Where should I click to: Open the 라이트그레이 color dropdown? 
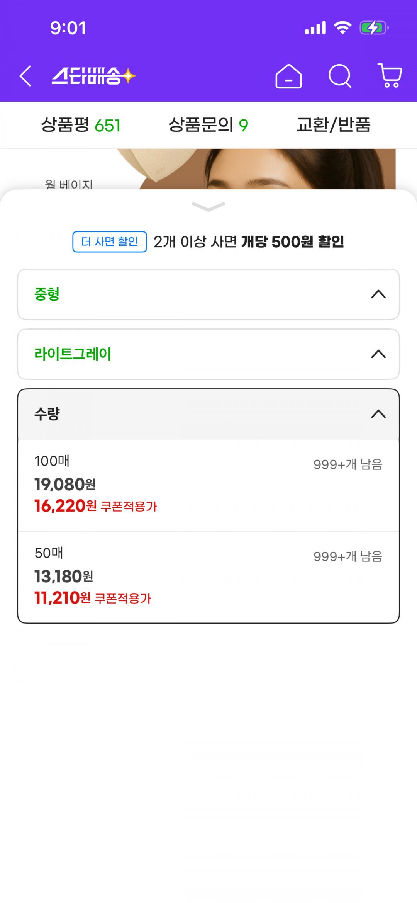click(208, 354)
